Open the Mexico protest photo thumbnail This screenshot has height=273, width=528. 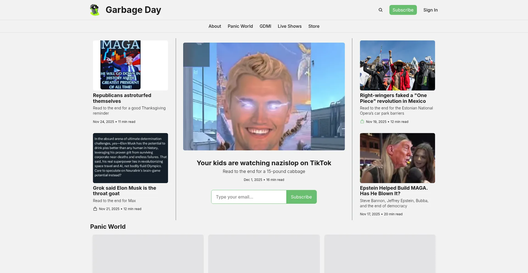pyautogui.click(x=397, y=65)
